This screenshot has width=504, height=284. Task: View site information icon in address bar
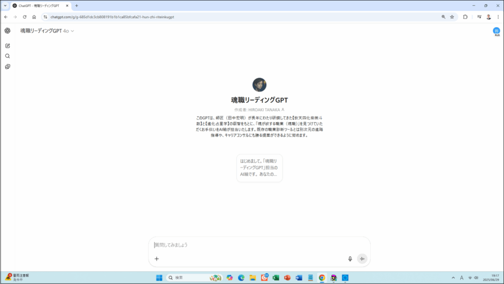point(45,17)
